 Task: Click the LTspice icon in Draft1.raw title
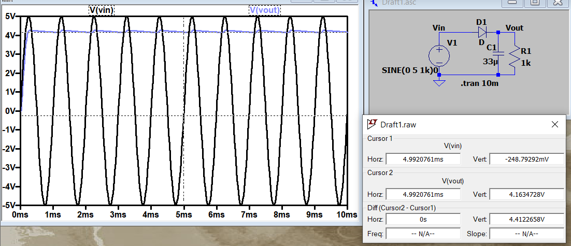372,124
